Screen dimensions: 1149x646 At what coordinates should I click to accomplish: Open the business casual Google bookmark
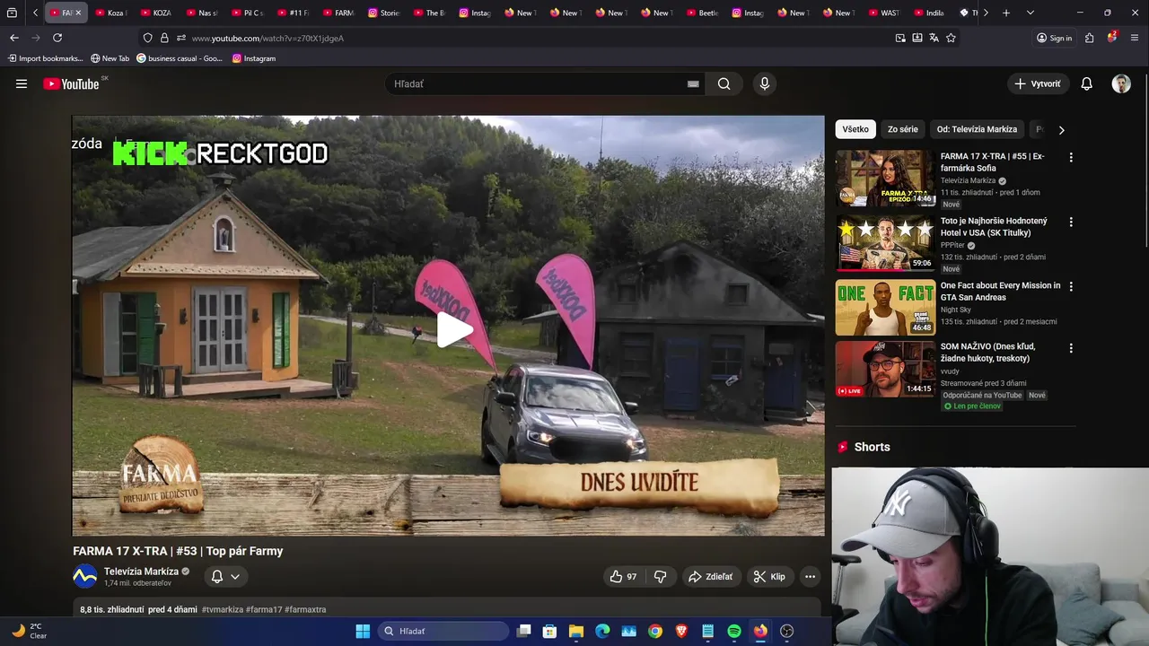click(180, 58)
